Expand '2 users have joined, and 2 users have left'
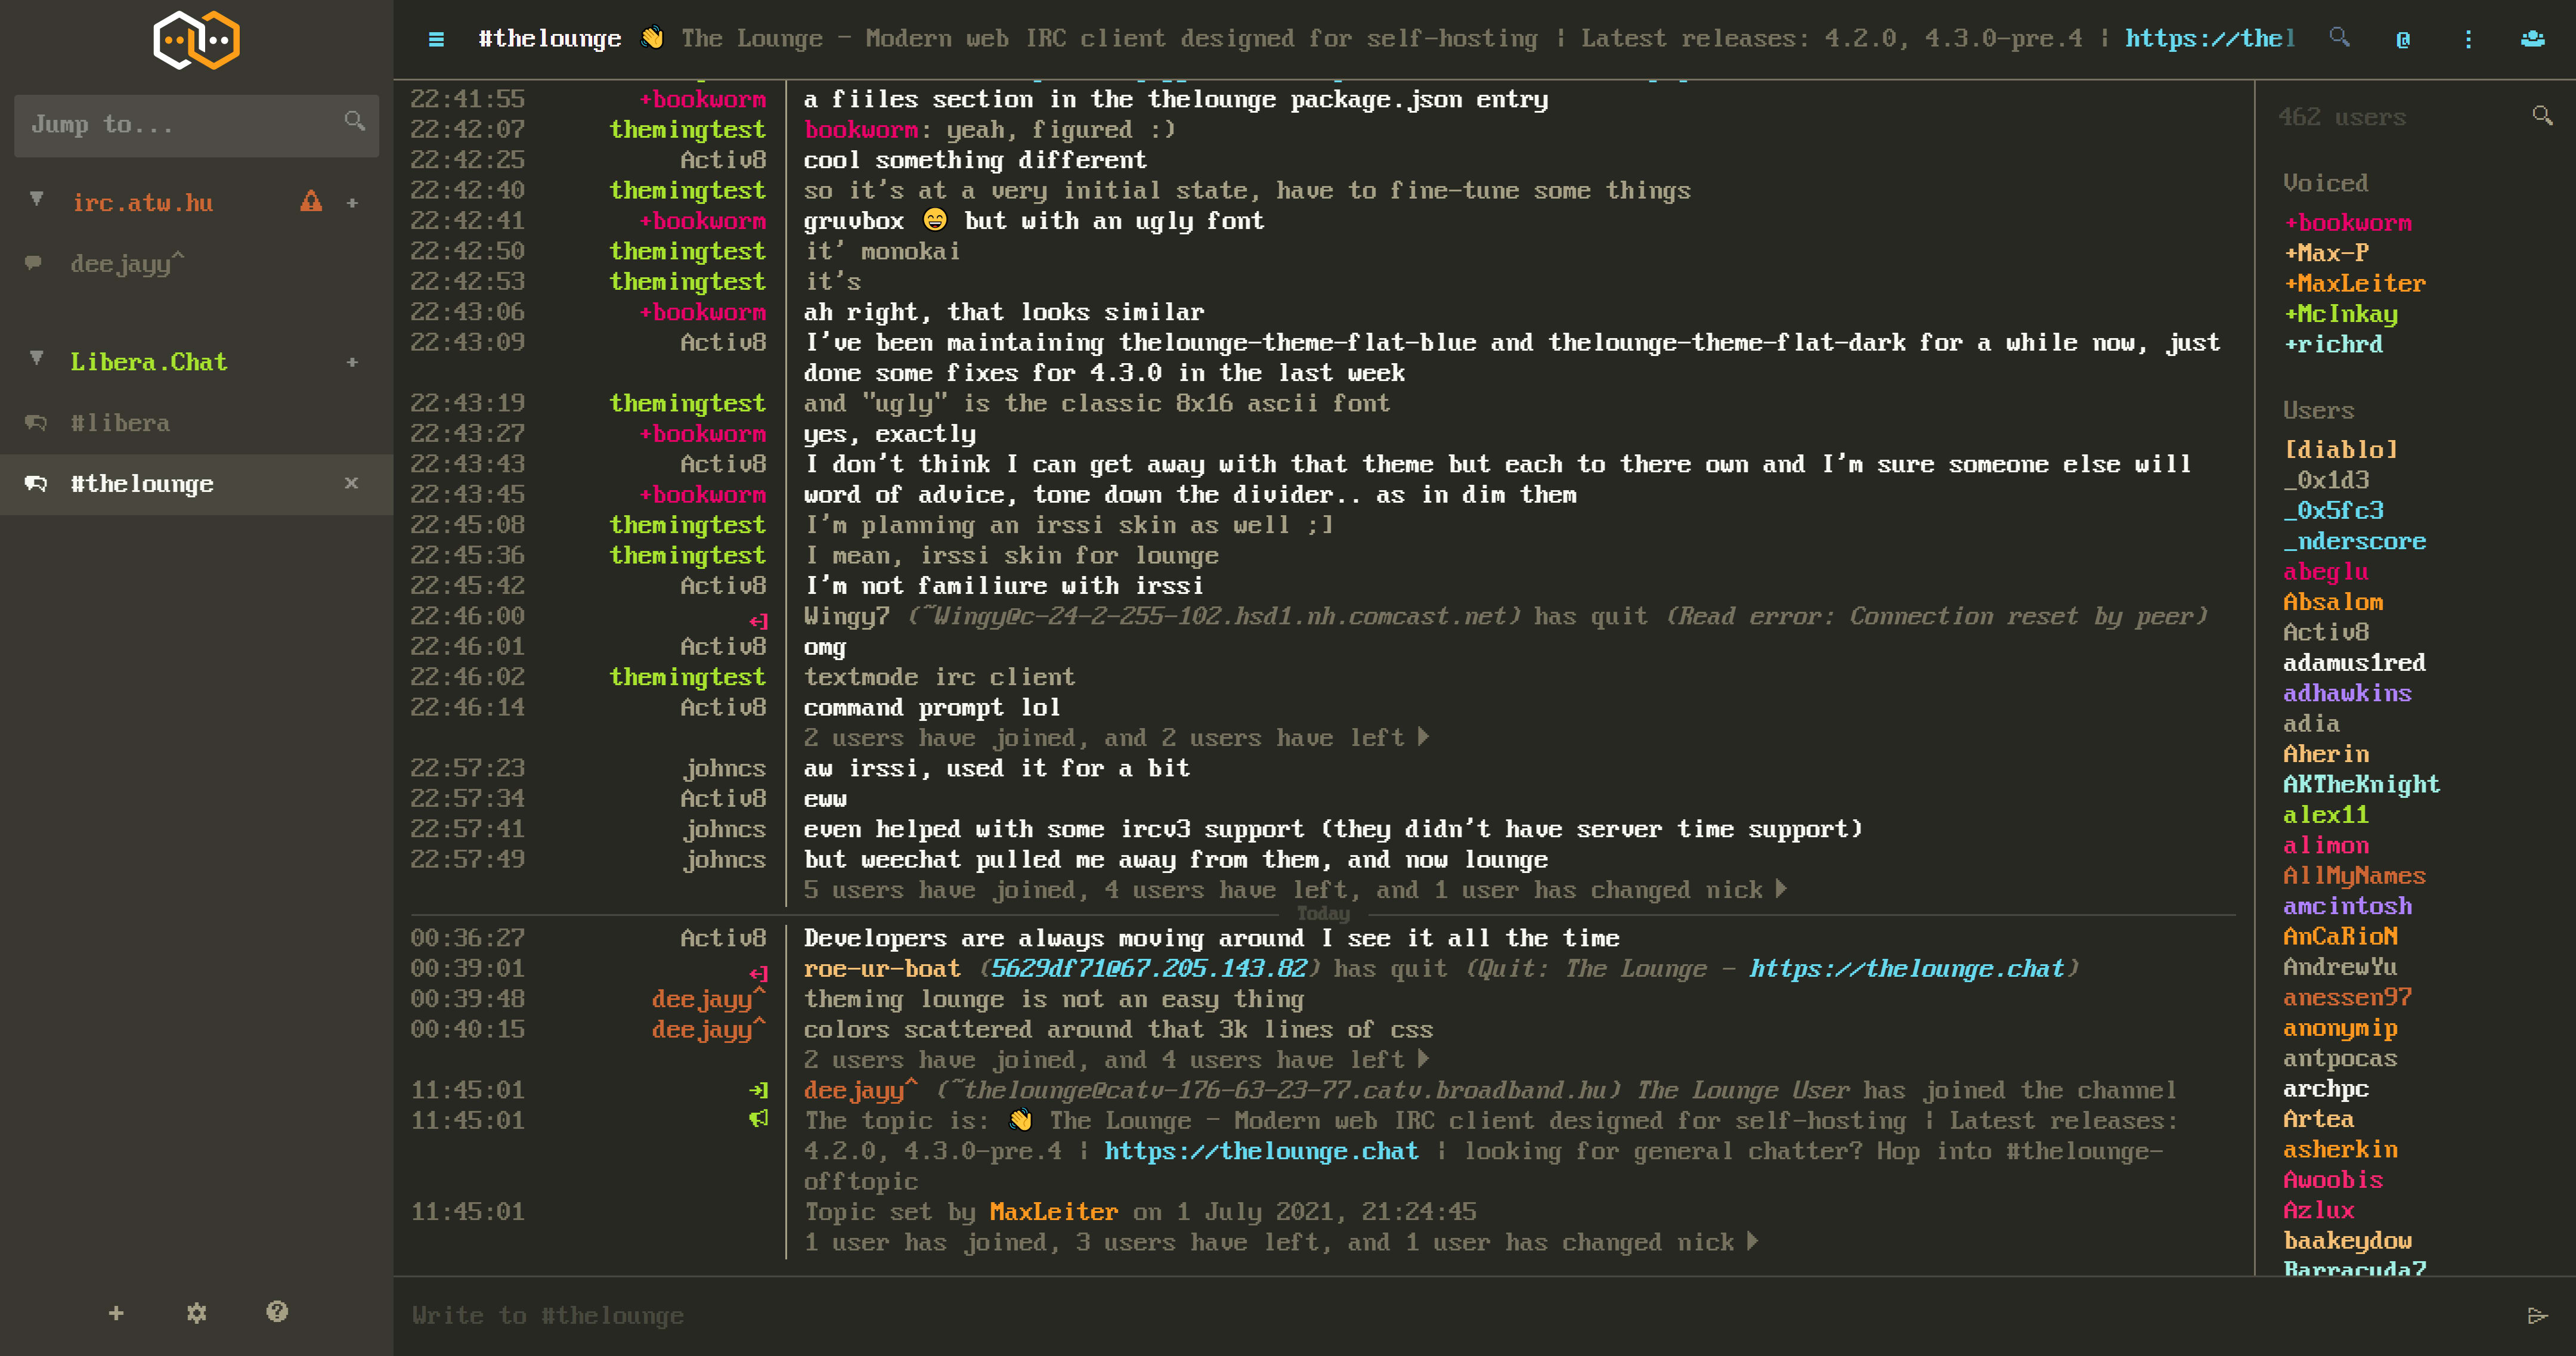This screenshot has width=2576, height=1356. (x=1116, y=738)
